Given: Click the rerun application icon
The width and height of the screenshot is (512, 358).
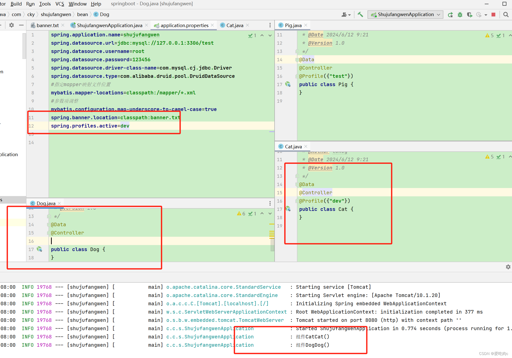Looking at the screenshot, I should [450, 15].
